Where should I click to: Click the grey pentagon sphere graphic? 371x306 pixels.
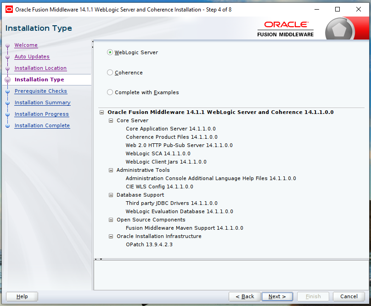tap(339, 29)
